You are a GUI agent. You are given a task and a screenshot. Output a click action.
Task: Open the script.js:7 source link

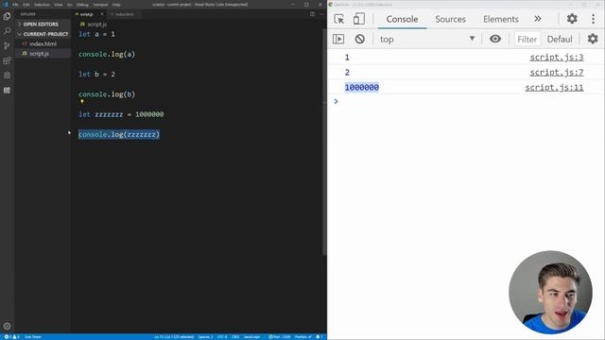click(557, 73)
